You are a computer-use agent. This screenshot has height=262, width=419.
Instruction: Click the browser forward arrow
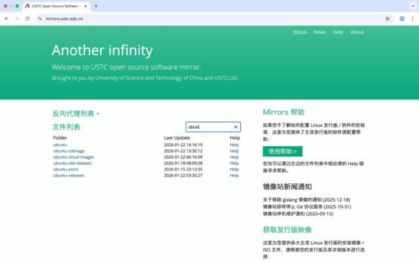[16, 18]
